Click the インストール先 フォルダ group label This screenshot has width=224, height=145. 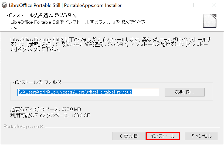37,82
